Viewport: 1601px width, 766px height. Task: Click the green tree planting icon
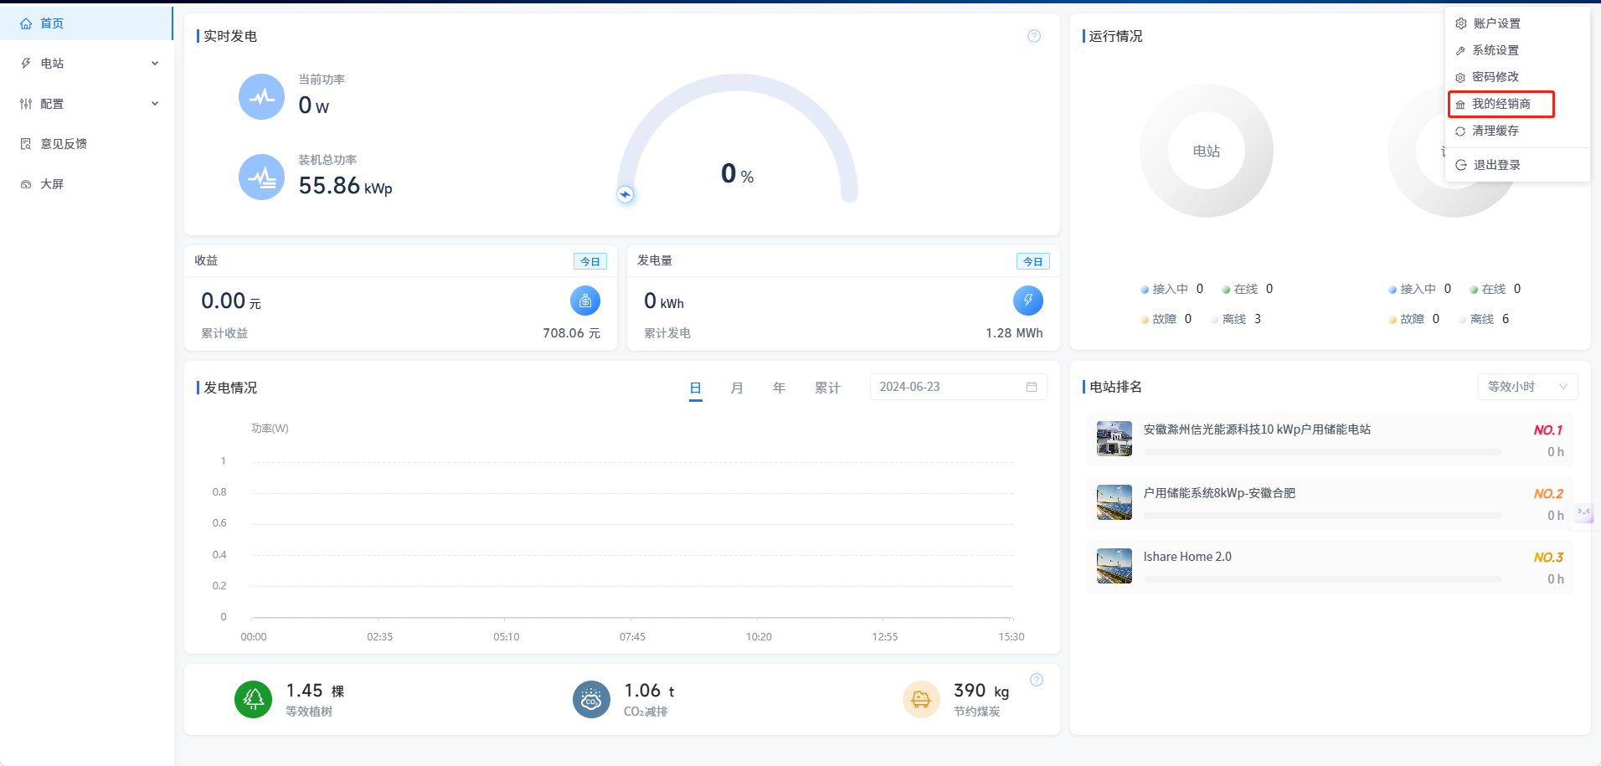click(253, 699)
